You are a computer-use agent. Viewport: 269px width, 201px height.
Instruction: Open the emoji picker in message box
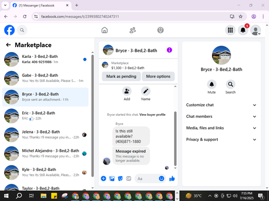tap(161, 178)
